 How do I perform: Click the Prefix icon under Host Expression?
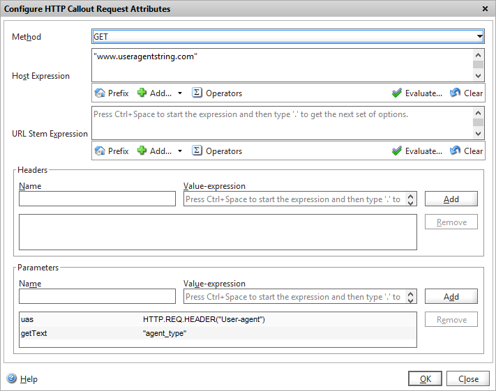coord(100,93)
